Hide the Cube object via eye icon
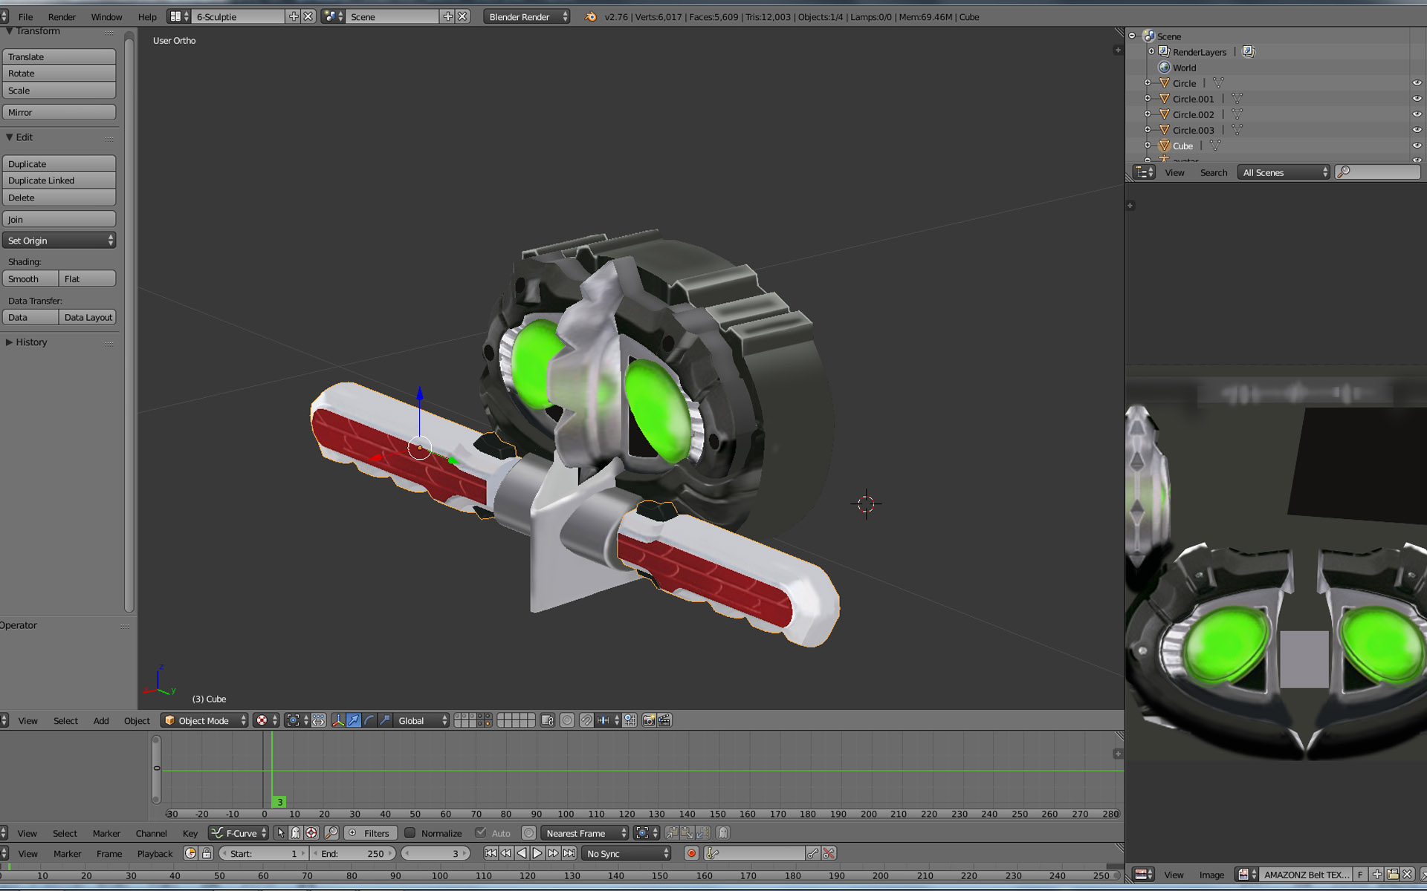1427x891 pixels. click(x=1417, y=146)
